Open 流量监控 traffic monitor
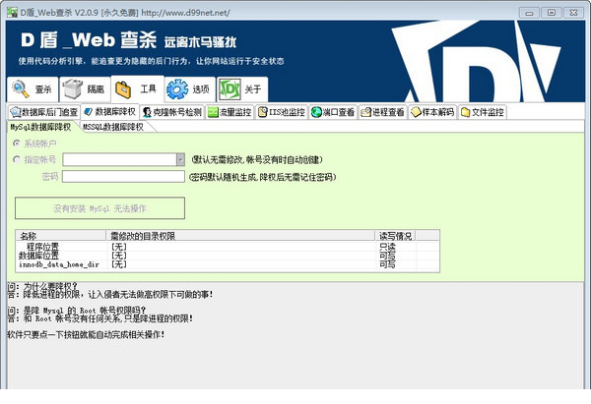Image resolution: width=591 pixels, height=404 pixels. [x=230, y=112]
